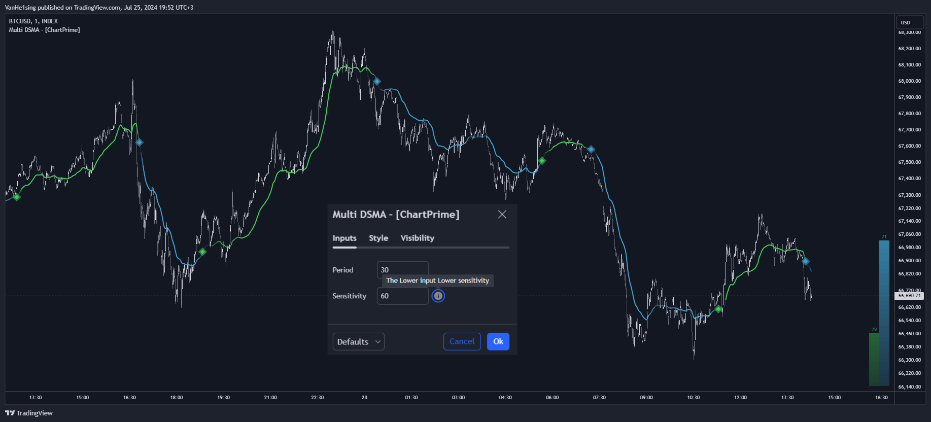Click the 22:30 time axis label

coord(318,398)
